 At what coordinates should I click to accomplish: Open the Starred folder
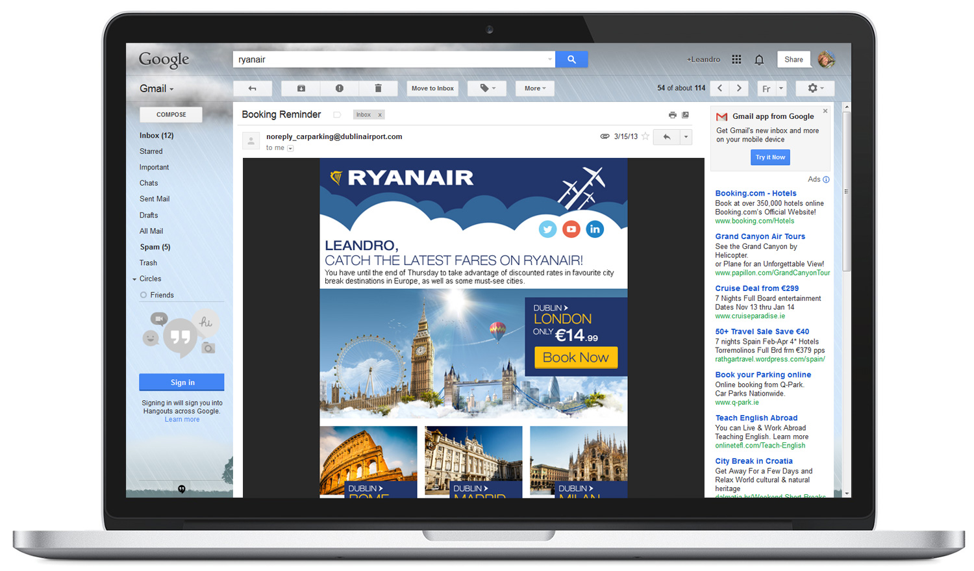pos(151,151)
